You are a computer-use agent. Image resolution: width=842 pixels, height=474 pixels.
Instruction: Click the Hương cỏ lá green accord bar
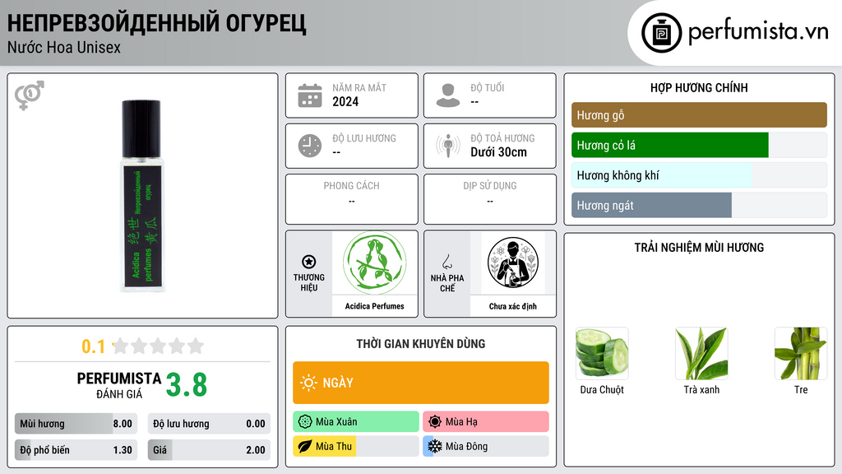click(x=699, y=145)
